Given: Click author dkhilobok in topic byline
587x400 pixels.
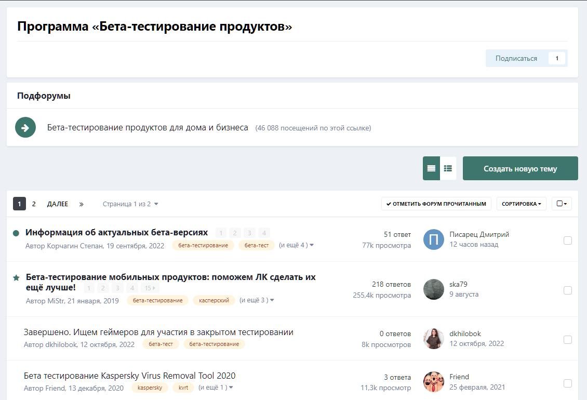Looking at the screenshot, I should coord(61,344).
